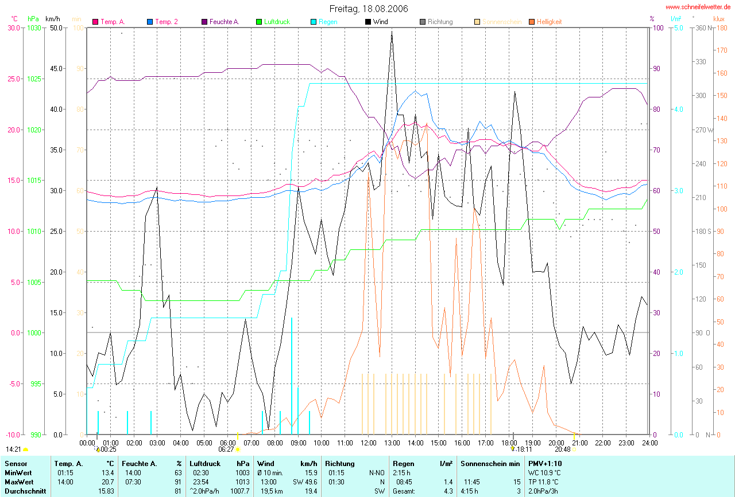Screen dimensions: 735x497
Task: Click the °C axis unit label
Action: 14,19
